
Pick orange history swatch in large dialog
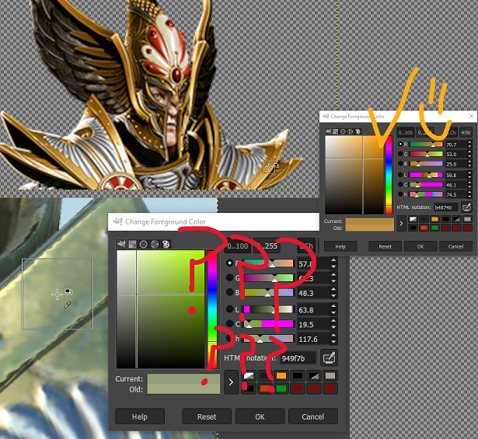pos(281,376)
